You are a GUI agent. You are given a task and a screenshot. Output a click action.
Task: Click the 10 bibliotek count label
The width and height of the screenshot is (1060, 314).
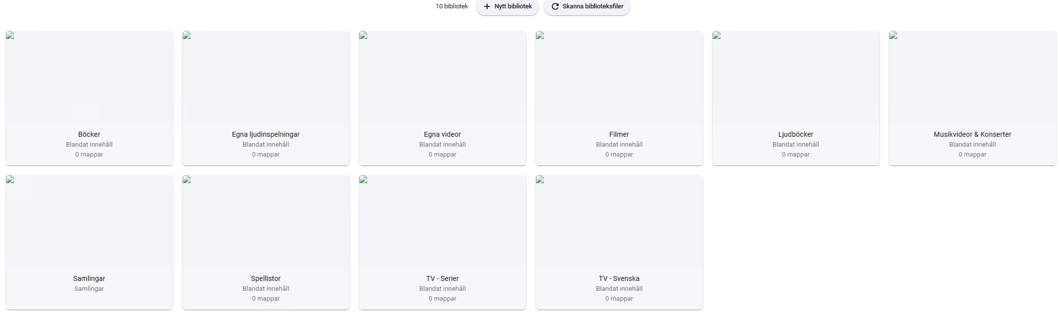tap(452, 6)
